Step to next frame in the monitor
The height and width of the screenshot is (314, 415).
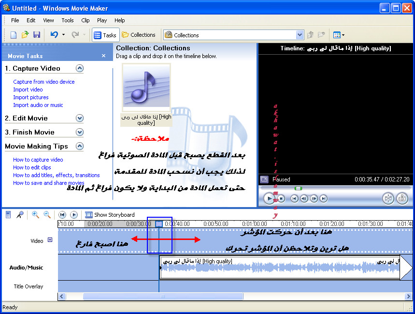click(x=314, y=198)
